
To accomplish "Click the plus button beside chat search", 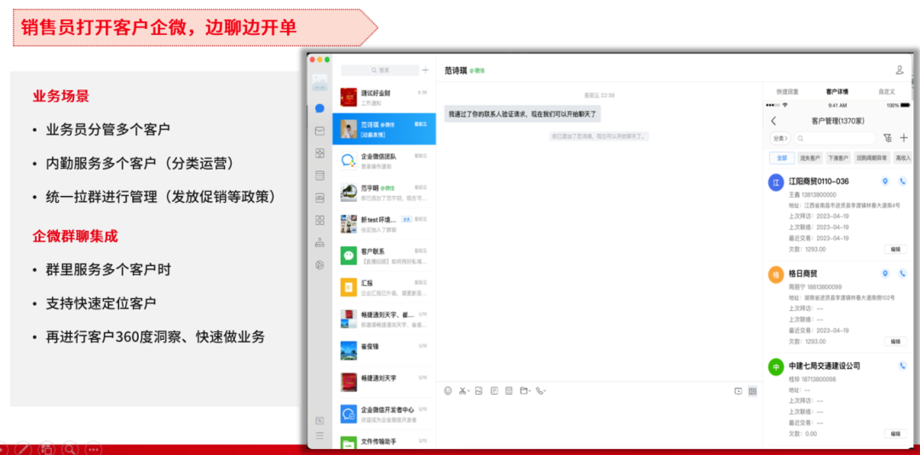I will (425, 70).
